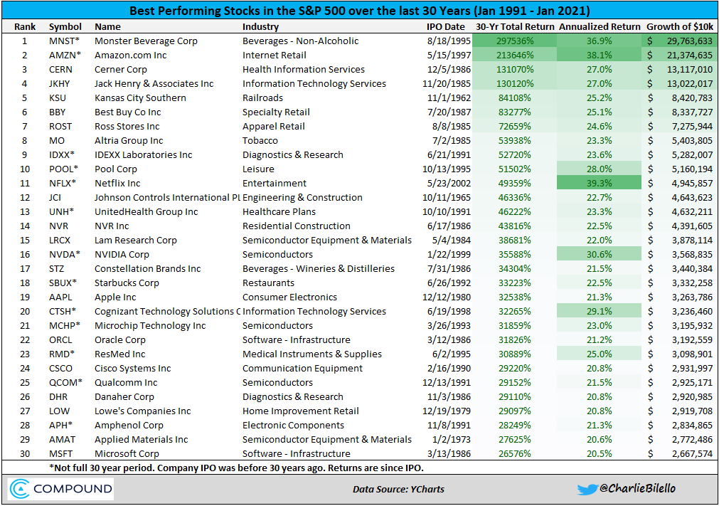The image size is (719, 506).
Task: Click the AAPL symbol cell
Action: (60, 297)
